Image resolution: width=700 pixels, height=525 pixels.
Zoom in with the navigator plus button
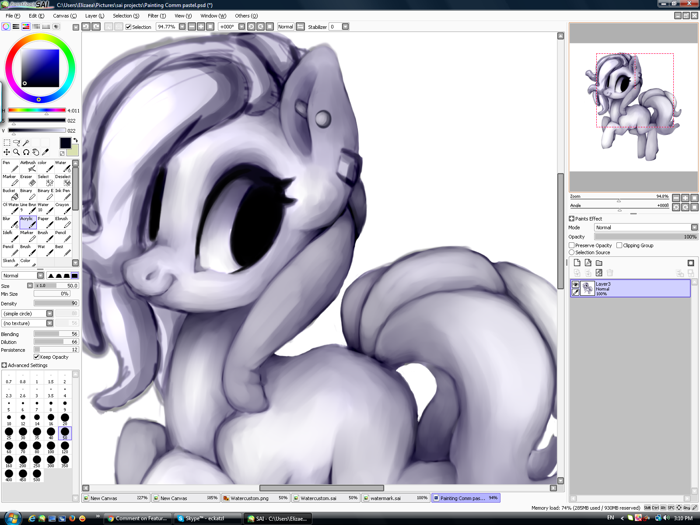pyautogui.click(x=685, y=198)
